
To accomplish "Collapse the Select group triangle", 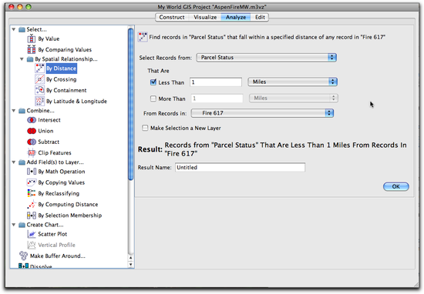I will coord(14,29).
